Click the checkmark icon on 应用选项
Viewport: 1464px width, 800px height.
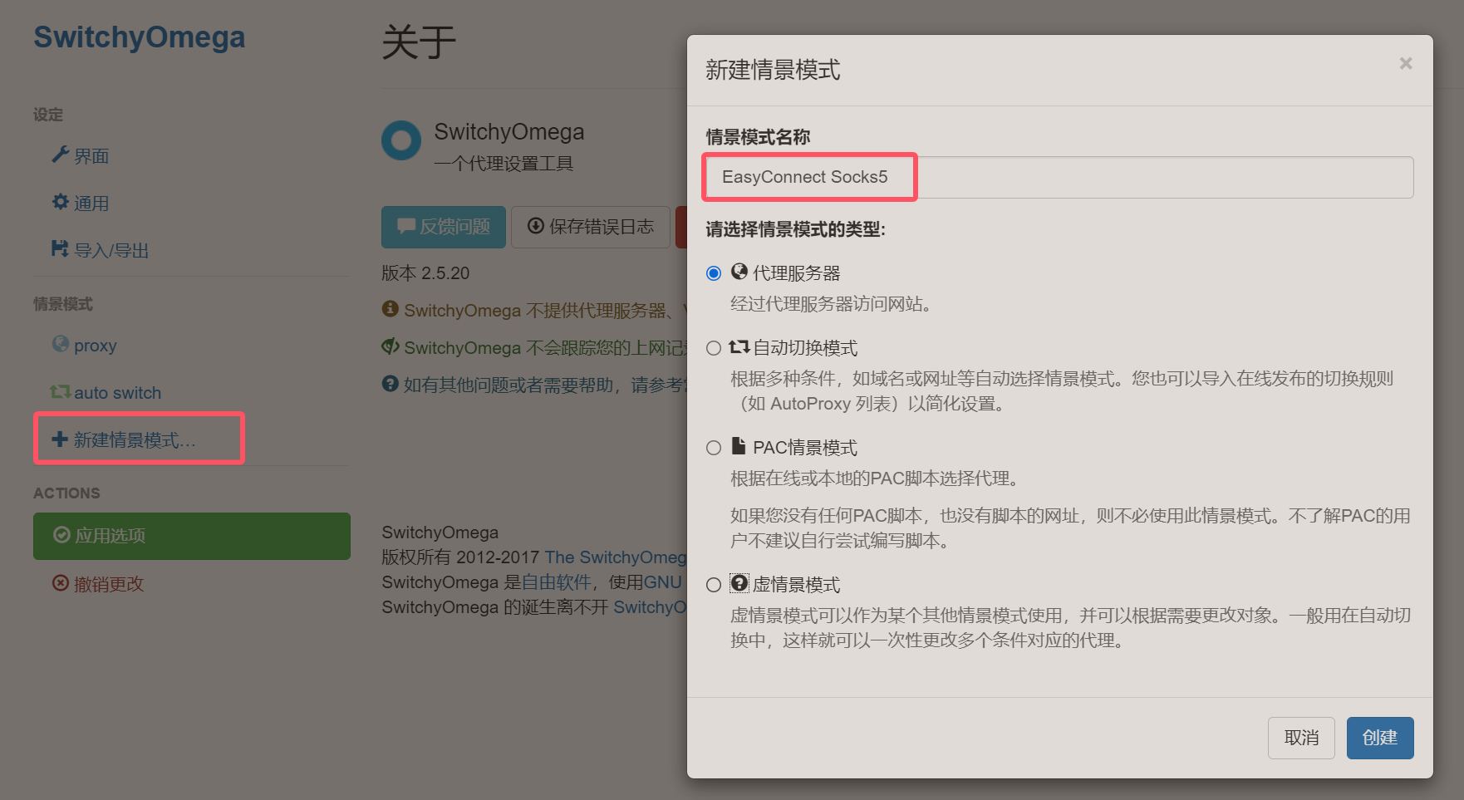click(x=61, y=536)
